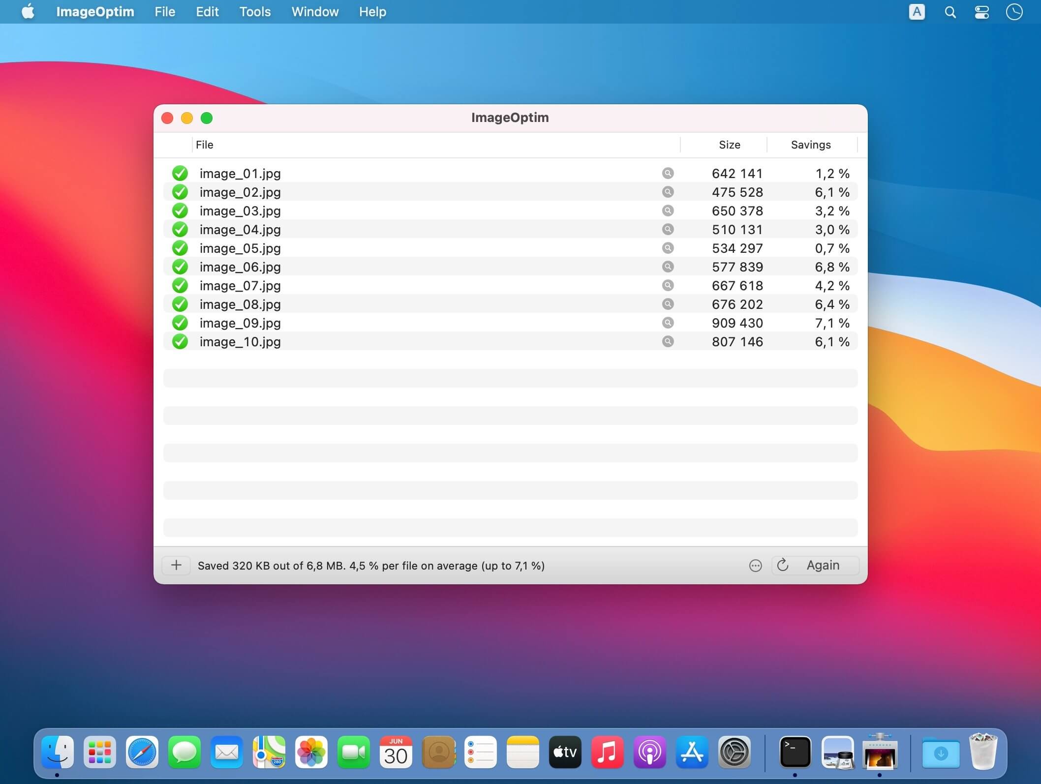The image size is (1041, 784).
Task: Open the Photos app in the Dock
Action: (x=311, y=752)
